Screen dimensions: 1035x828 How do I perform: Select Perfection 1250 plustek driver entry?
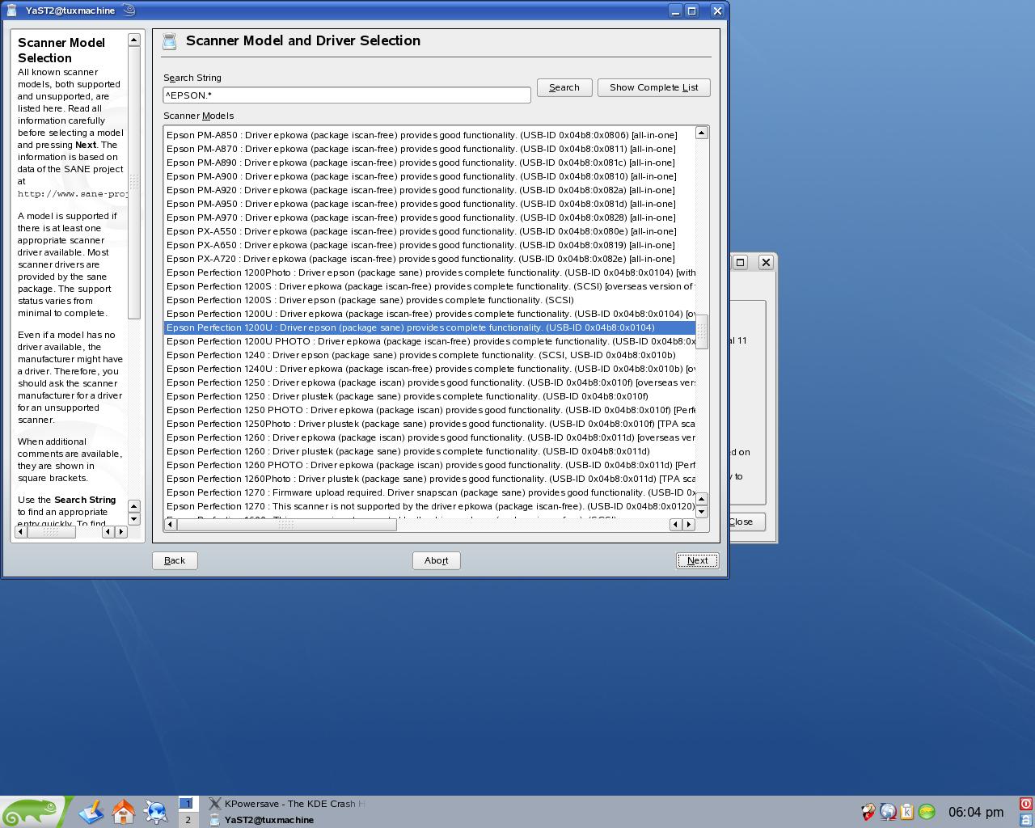click(x=429, y=396)
